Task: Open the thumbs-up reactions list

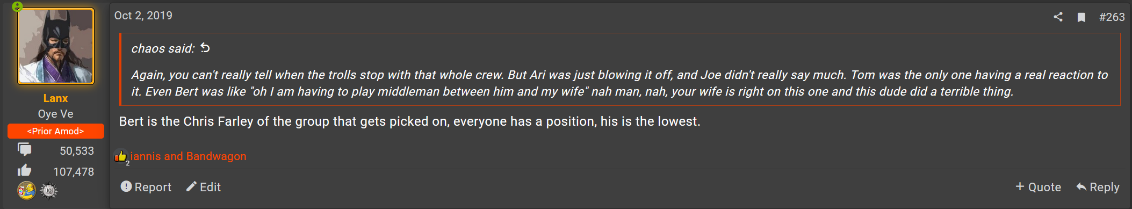Action: tap(120, 156)
